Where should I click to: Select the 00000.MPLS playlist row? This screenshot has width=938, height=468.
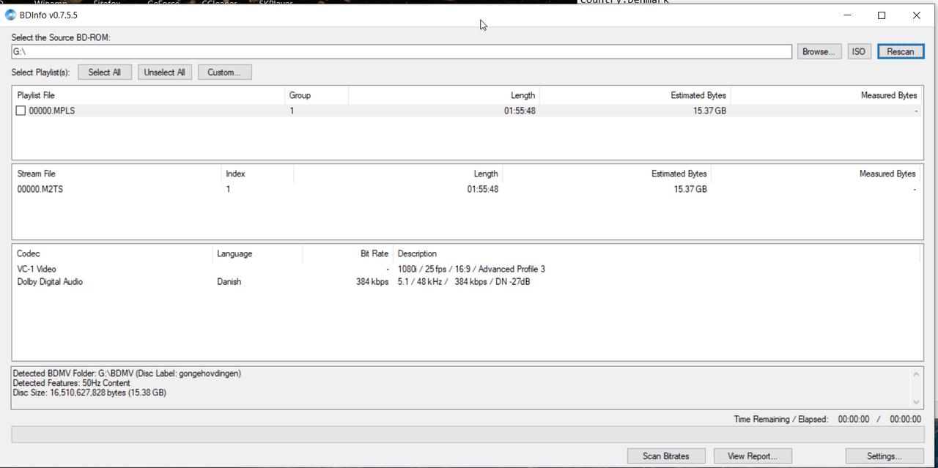468,111
